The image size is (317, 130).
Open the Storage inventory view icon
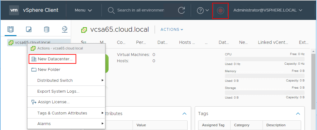(46, 30)
